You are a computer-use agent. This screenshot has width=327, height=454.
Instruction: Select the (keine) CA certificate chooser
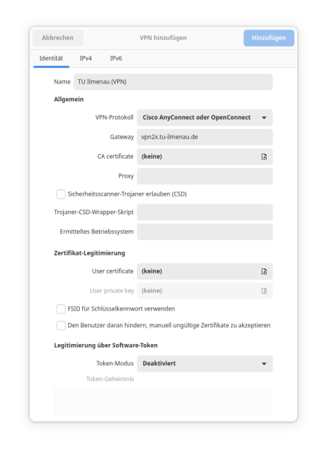(205, 156)
